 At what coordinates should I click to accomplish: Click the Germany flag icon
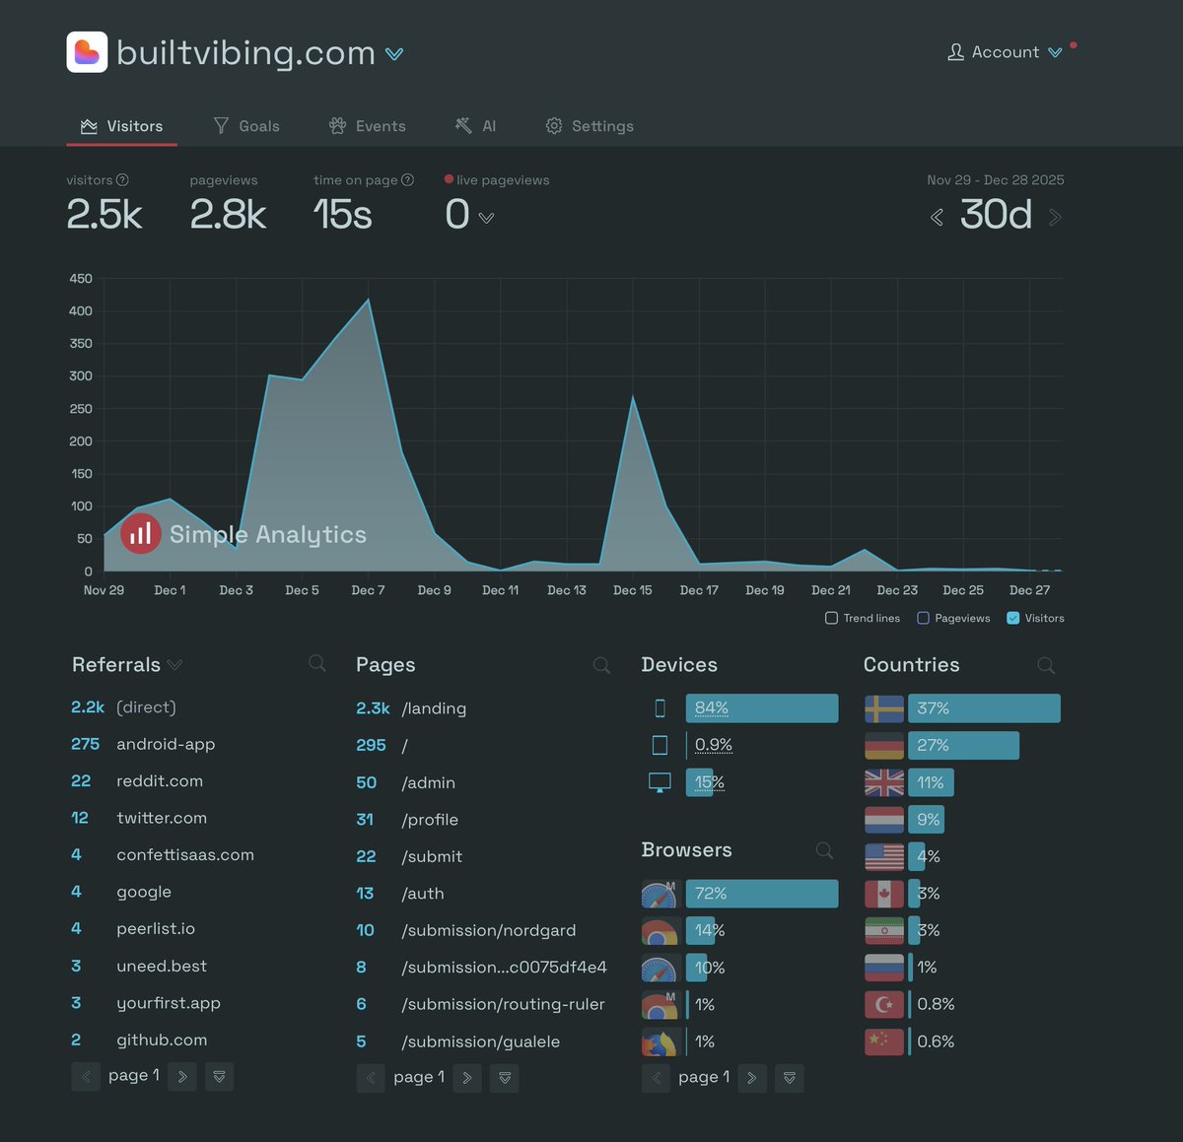coord(884,745)
